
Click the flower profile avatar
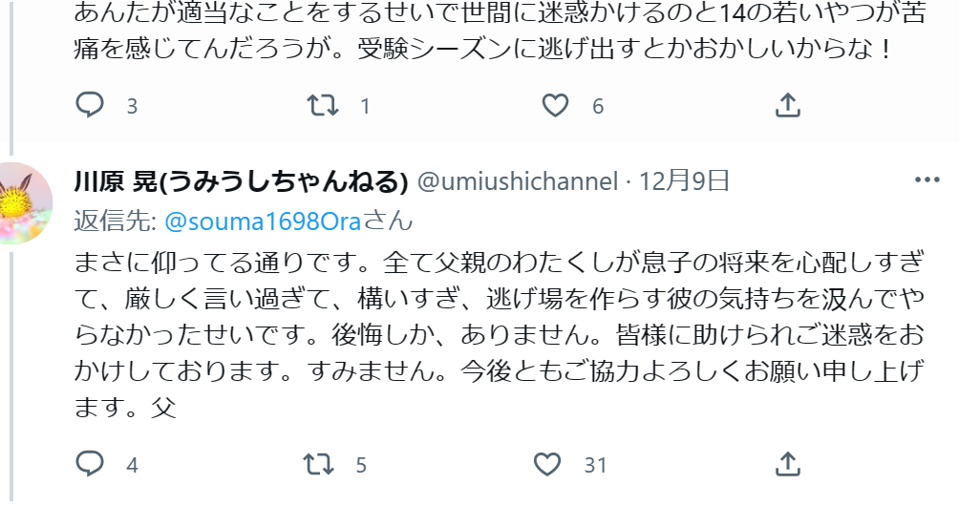click(x=21, y=203)
